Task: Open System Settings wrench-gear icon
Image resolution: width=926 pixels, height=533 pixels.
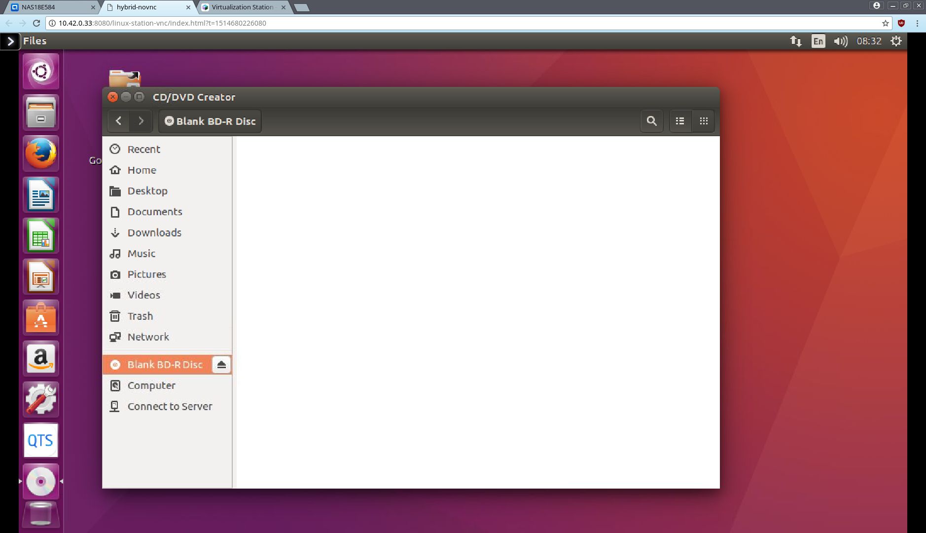Action: [x=41, y=399]
